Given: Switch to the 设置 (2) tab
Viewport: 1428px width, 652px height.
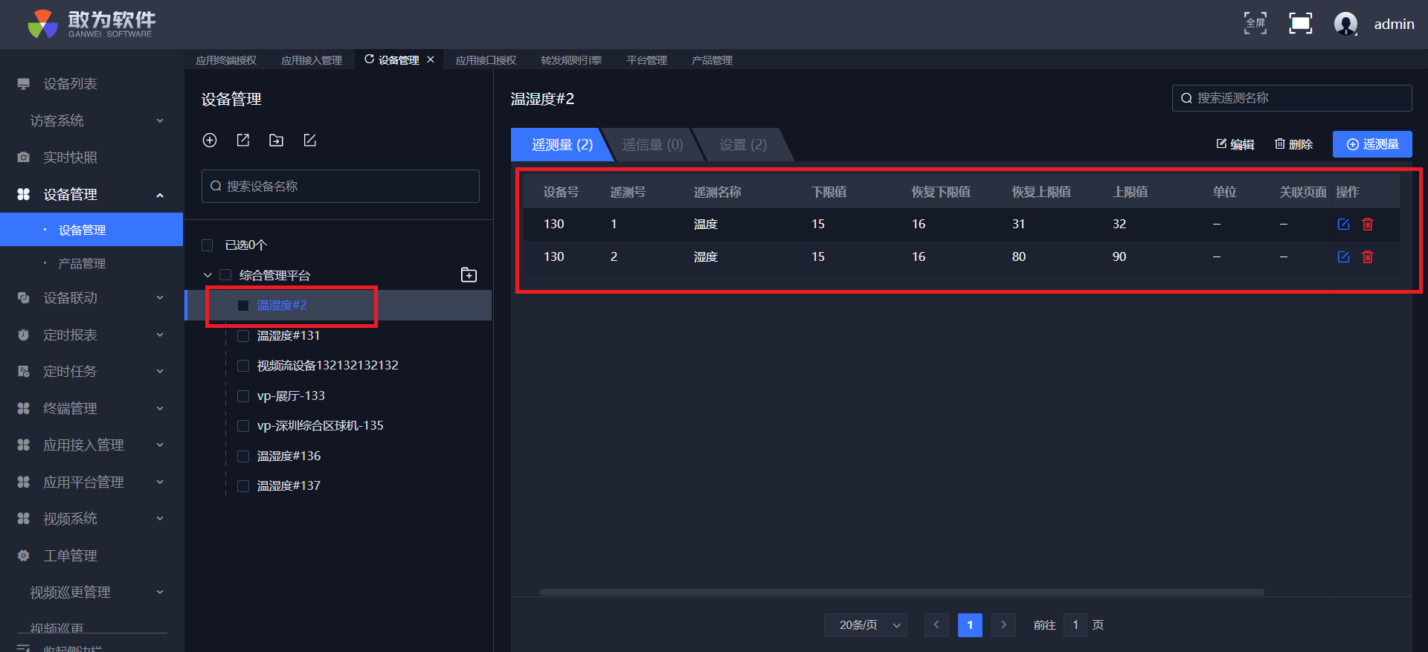Looking at the screenshot, I should point(743,145).
